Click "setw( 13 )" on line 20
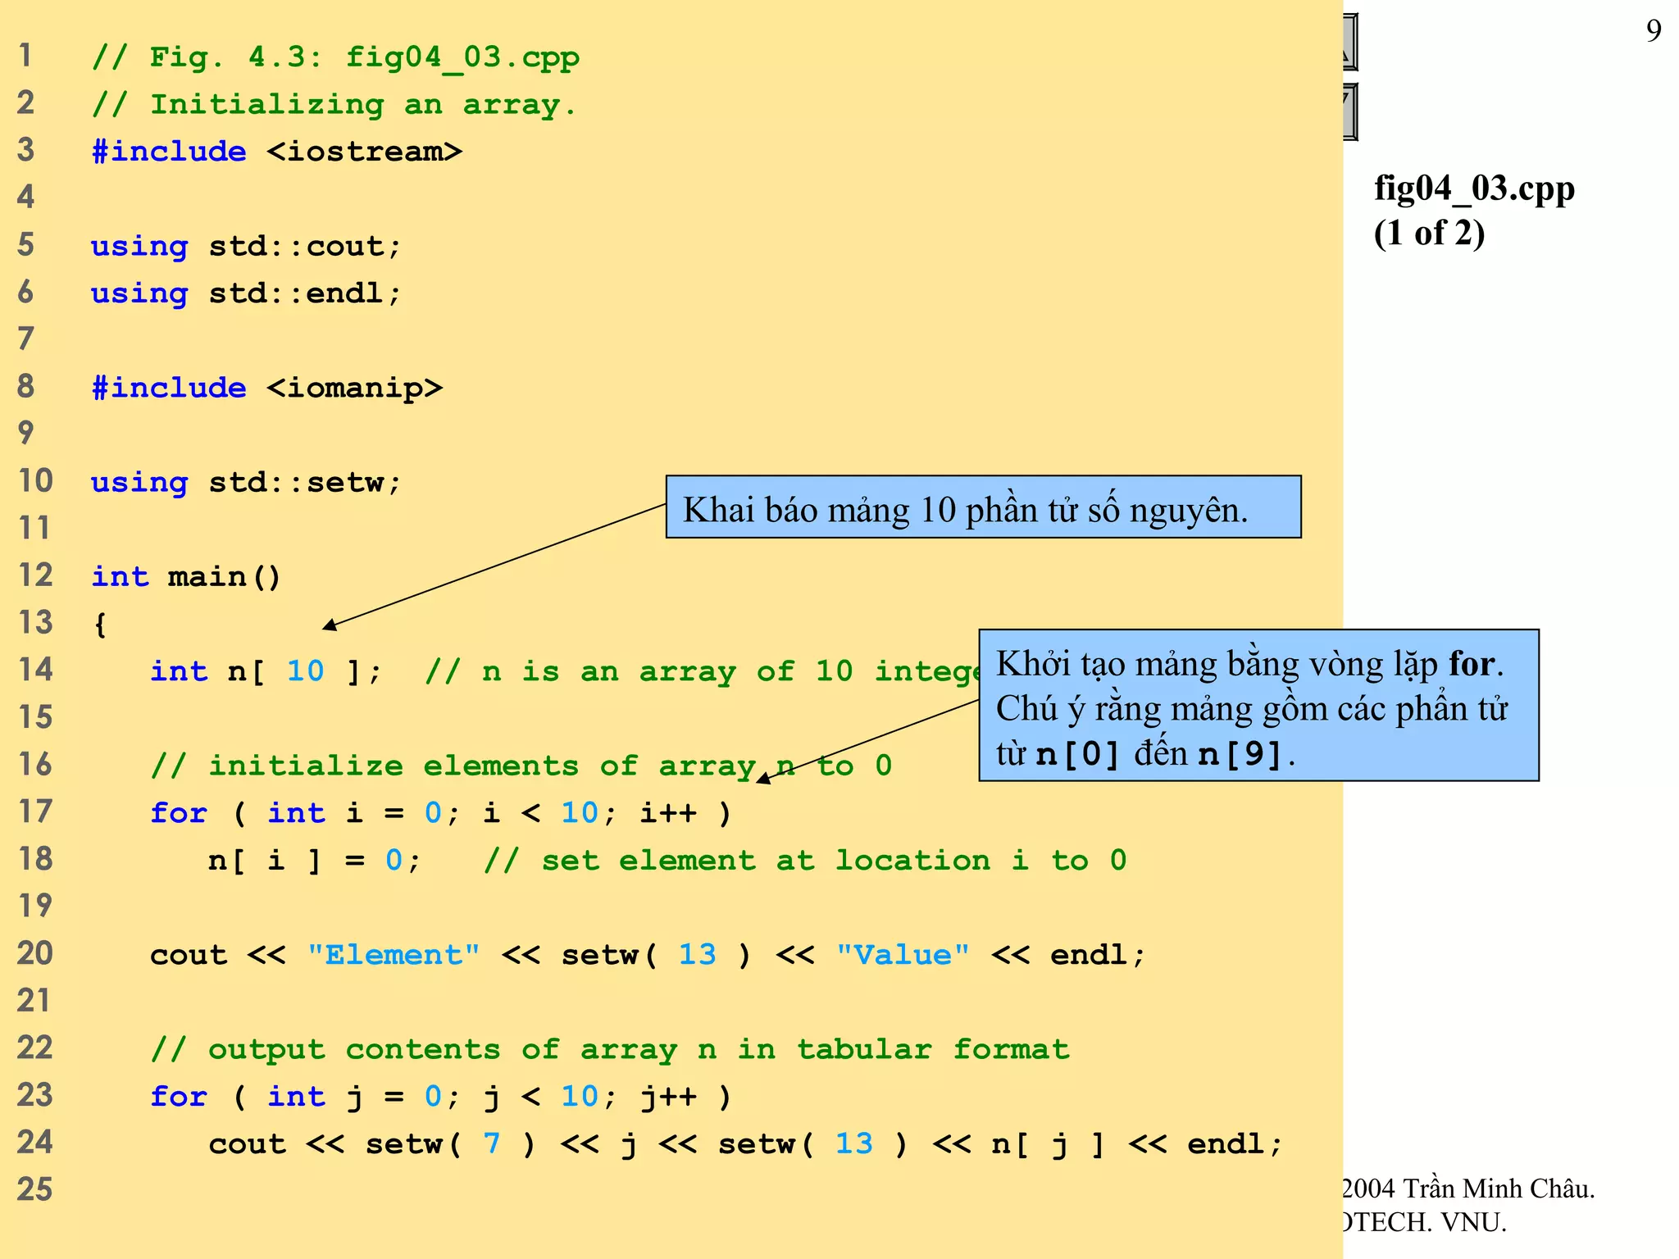Viewport: 1679px width, 1259px height. point(656,955)
